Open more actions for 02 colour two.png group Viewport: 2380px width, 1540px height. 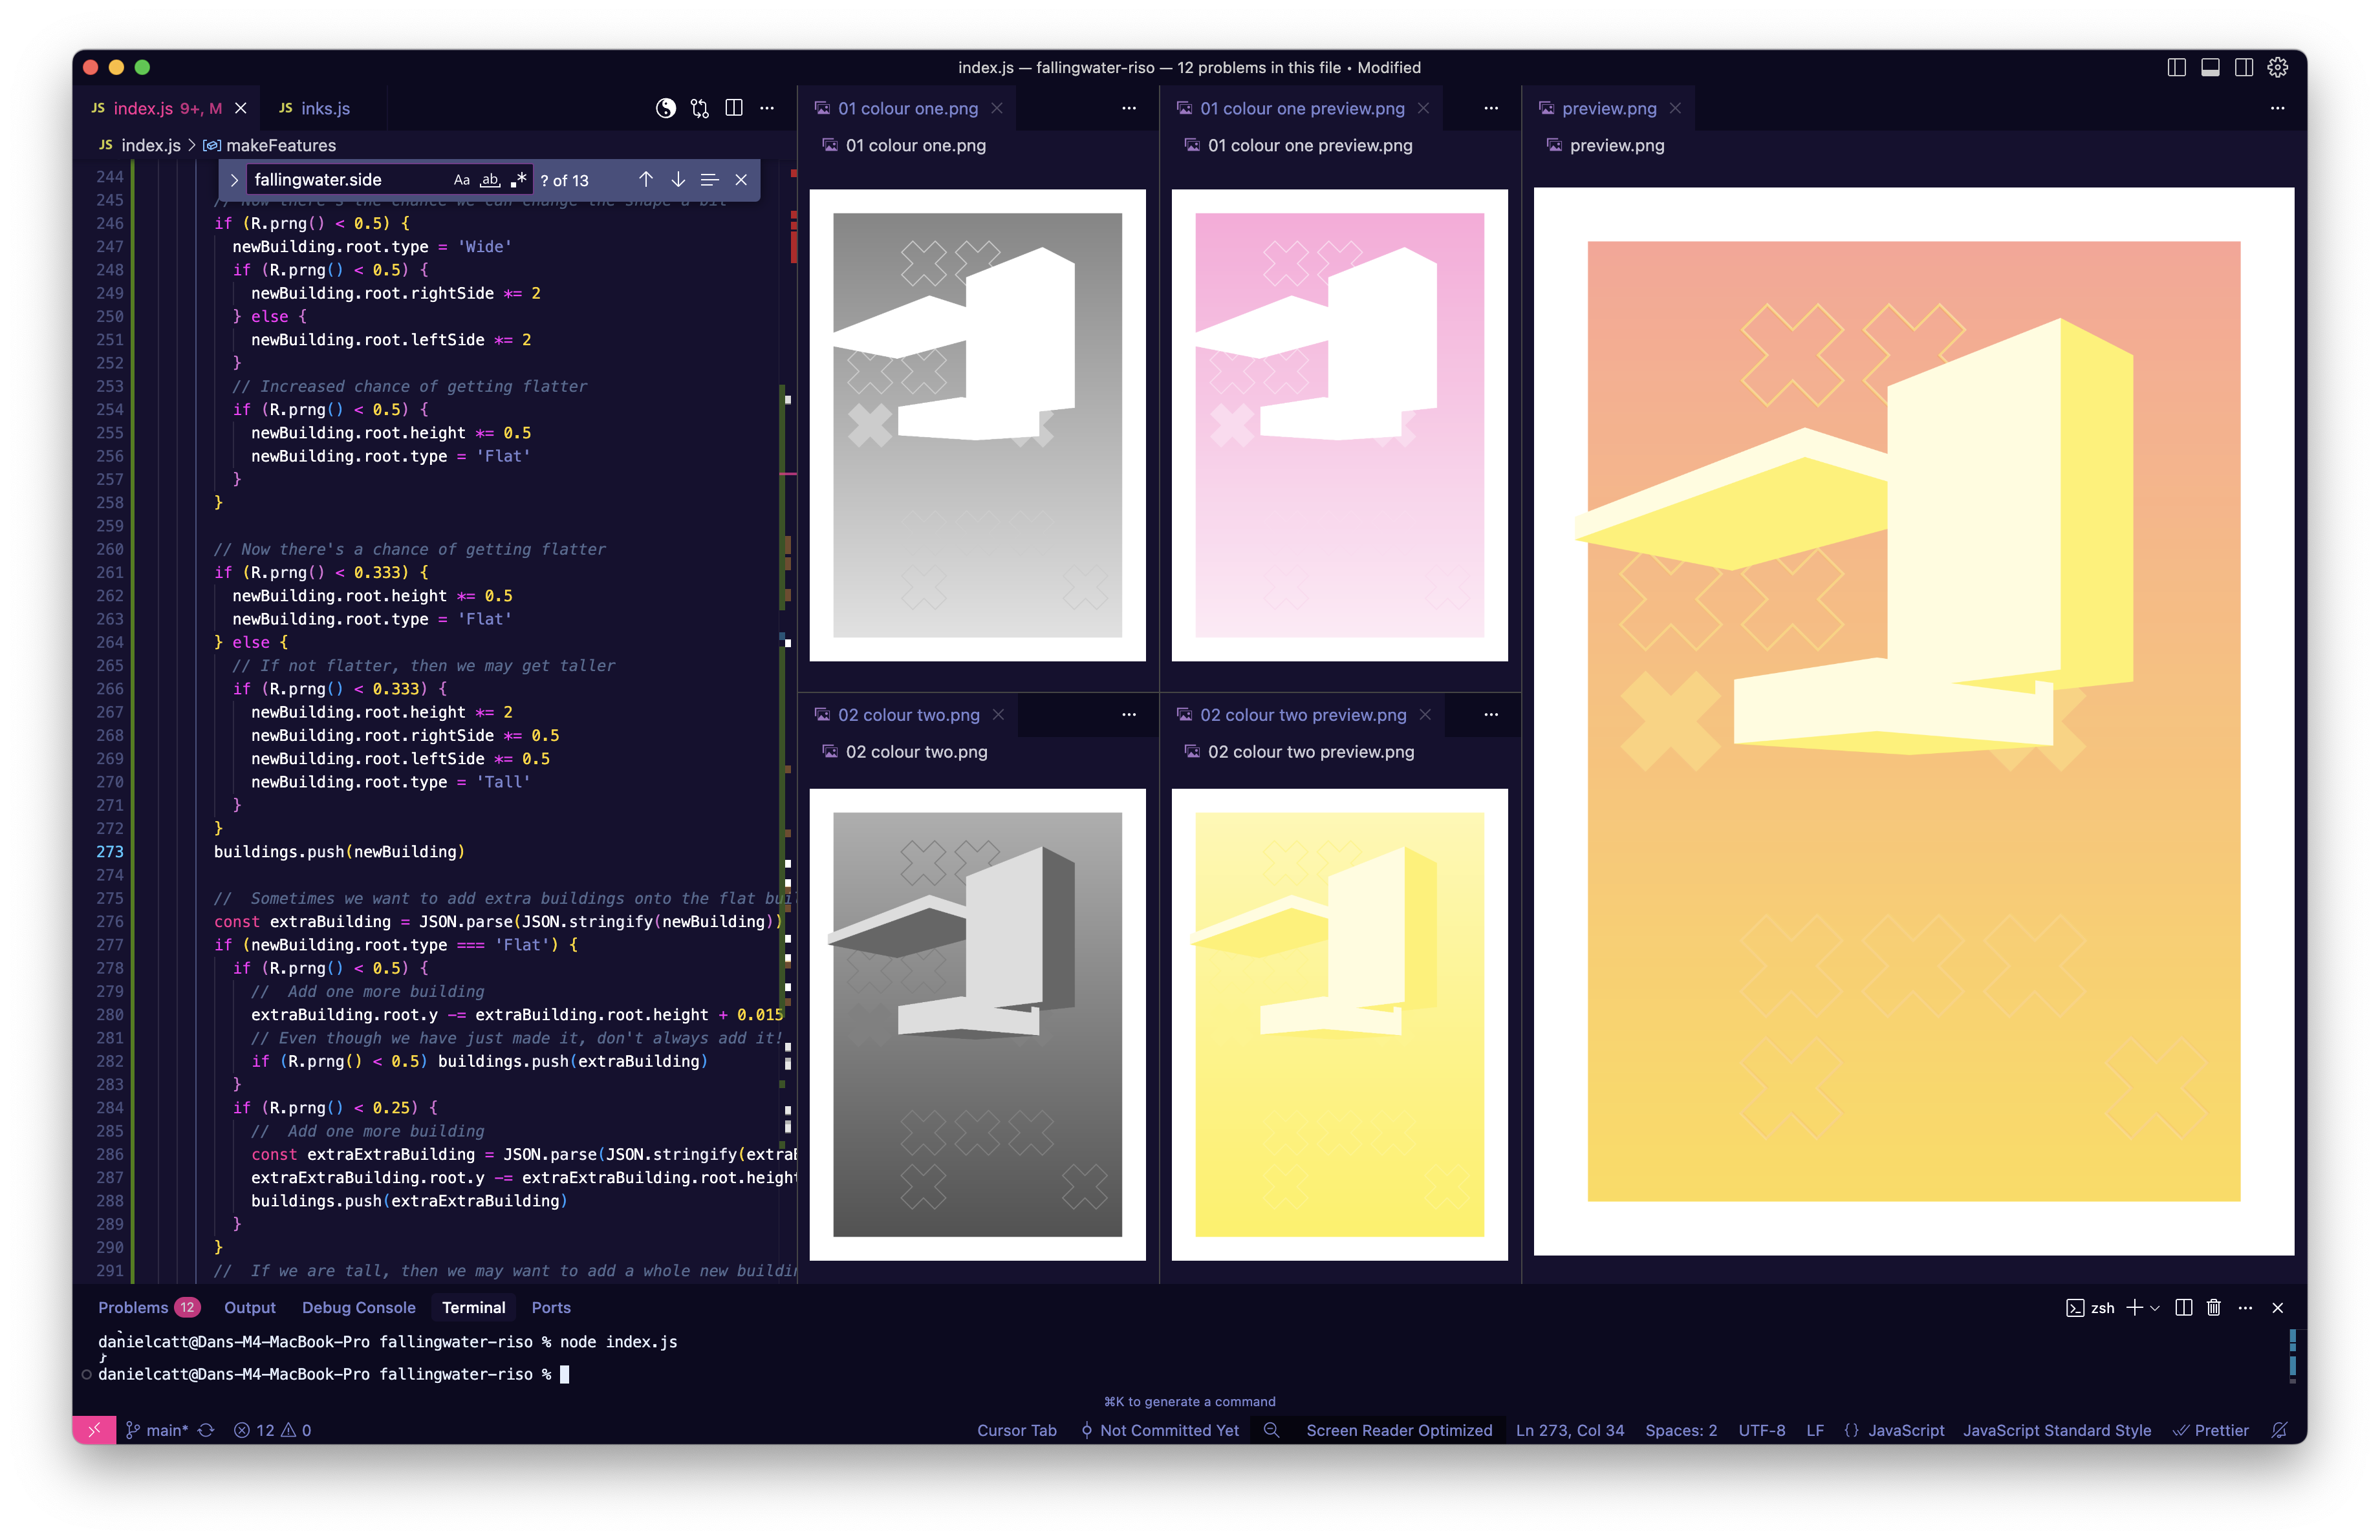[x=1129, y=714]
